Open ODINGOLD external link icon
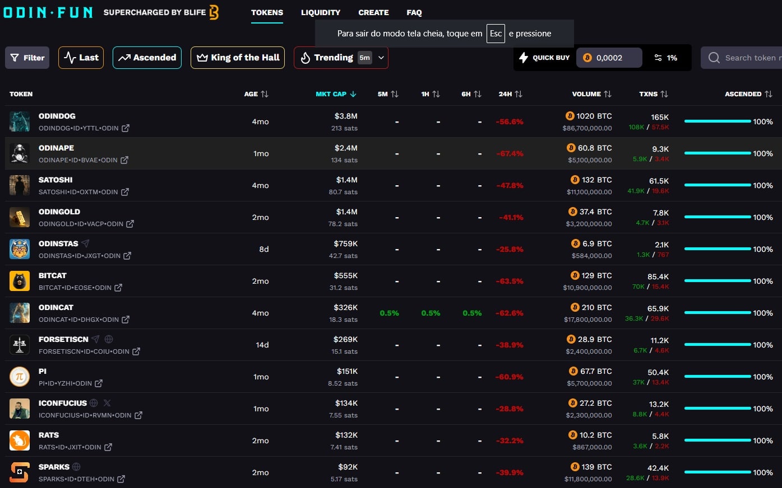 pos(130,224)
